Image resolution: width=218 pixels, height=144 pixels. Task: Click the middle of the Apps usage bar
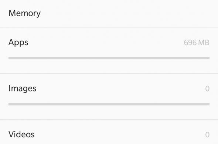pyautogui.click(x=109, y=58)
